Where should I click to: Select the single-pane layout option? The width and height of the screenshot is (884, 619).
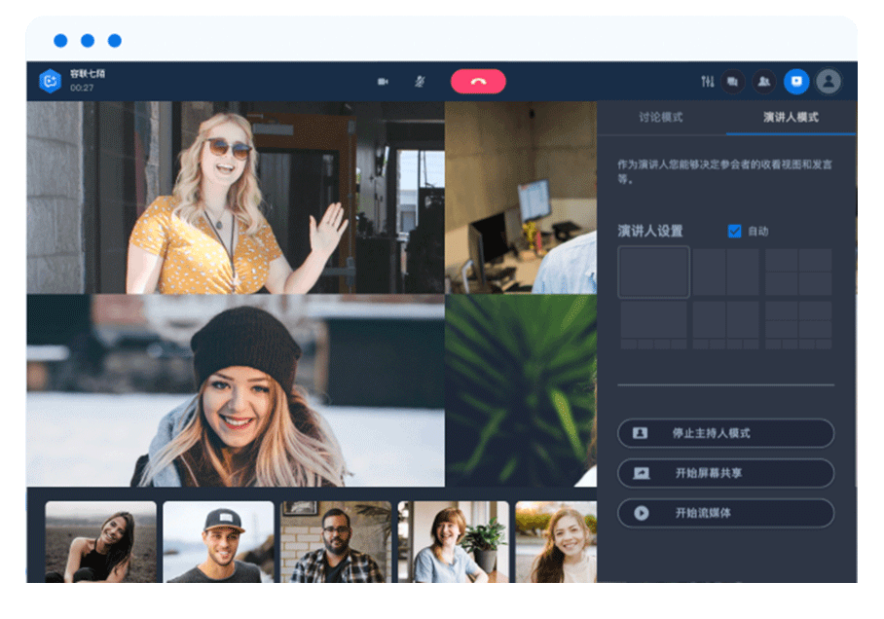click(x=653, y=272)
